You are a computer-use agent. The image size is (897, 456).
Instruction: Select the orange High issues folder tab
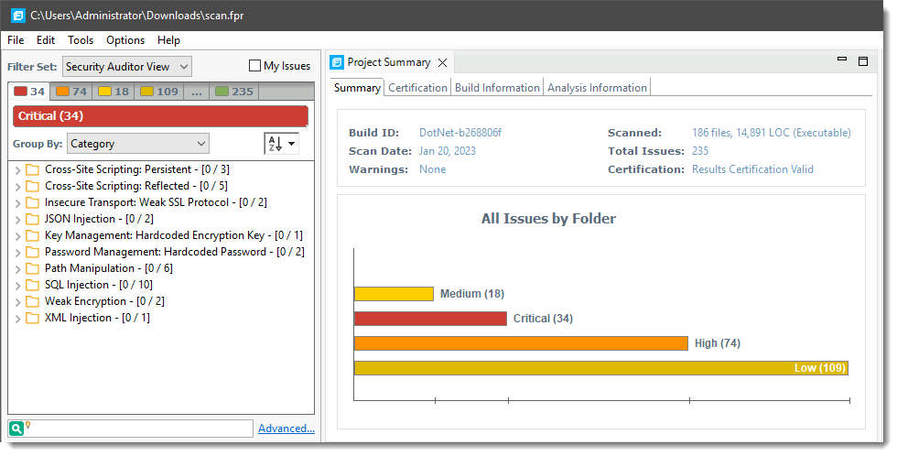(x=71, y=92)
